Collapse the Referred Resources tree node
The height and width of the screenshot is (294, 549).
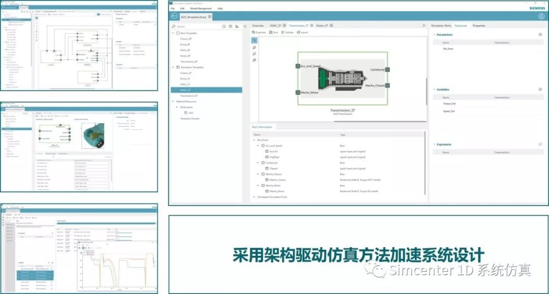click(x=173, y=101)
